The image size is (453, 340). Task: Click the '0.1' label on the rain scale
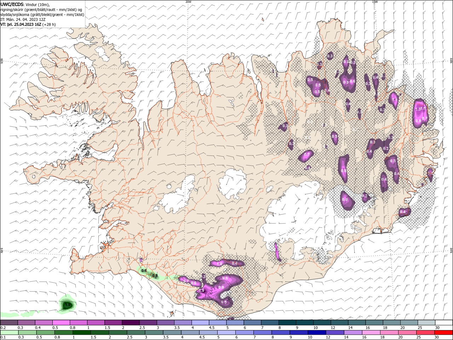(3, 337)
